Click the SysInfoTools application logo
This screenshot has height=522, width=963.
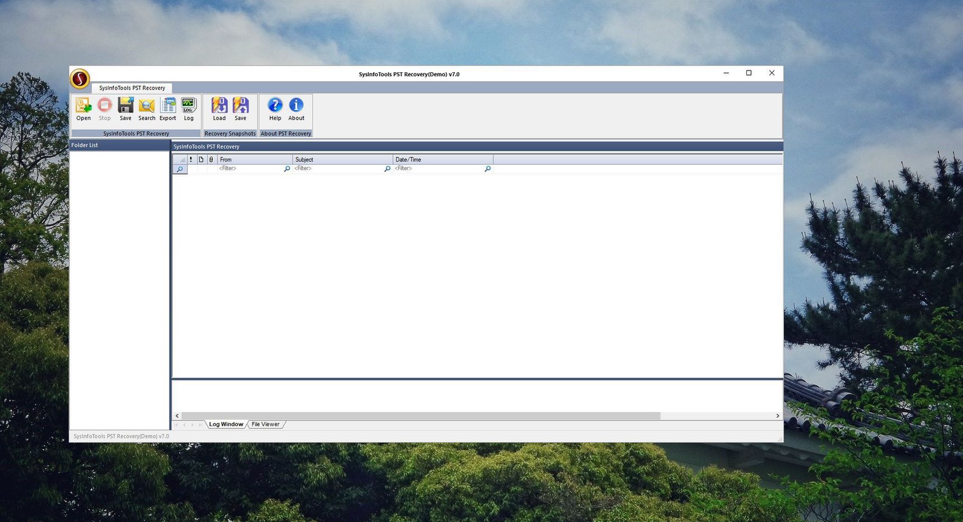point(80,79)
